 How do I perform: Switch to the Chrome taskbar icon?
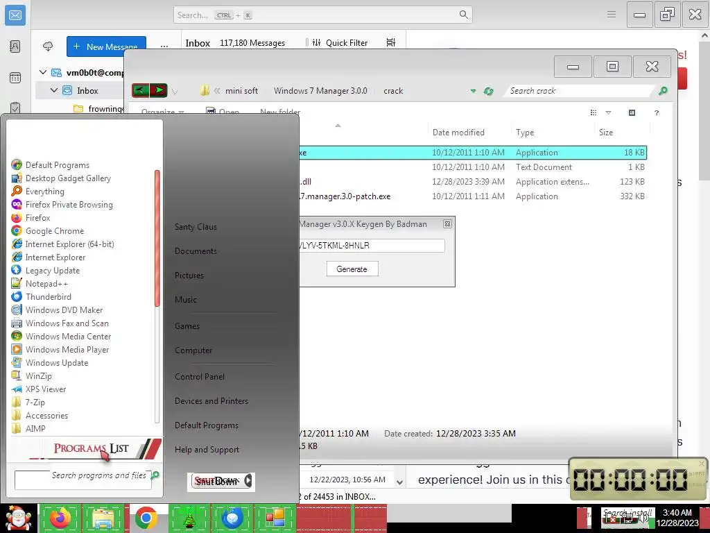click(x=146, y=518)
